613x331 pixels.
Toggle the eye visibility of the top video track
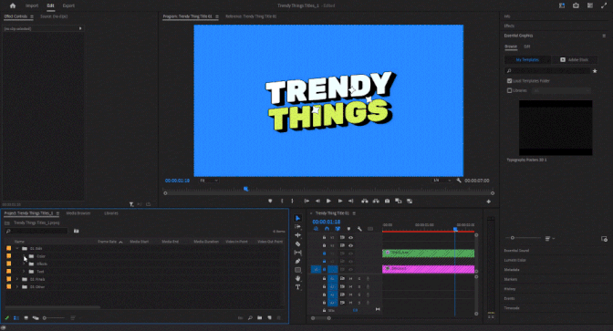click(x=350, y=238)
